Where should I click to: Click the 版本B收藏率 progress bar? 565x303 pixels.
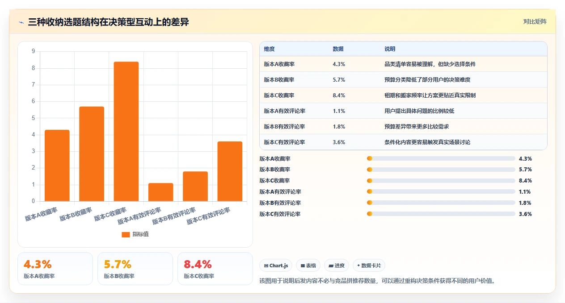tap(441, 170)
